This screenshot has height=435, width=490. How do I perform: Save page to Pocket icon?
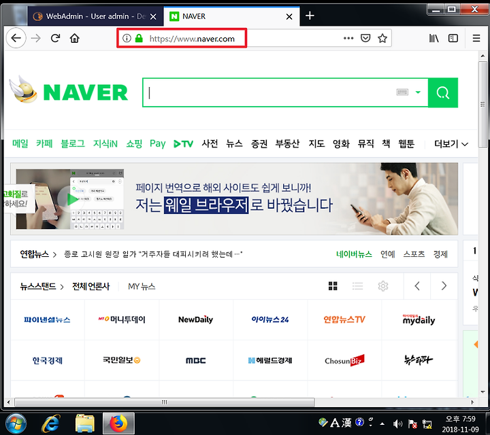(x=365, y=38)
